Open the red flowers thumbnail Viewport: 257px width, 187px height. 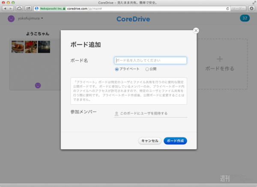click(x=31, y=47)
